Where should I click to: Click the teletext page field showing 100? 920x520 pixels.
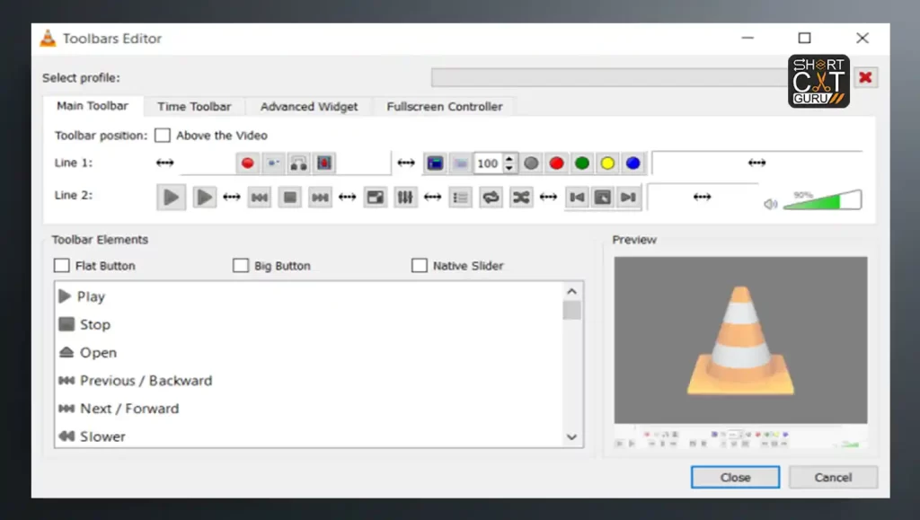[x=488, y=163]
